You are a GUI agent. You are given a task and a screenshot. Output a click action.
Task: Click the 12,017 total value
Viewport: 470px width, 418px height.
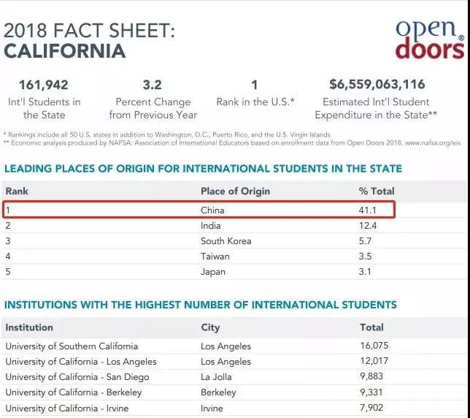pos(374,361)
